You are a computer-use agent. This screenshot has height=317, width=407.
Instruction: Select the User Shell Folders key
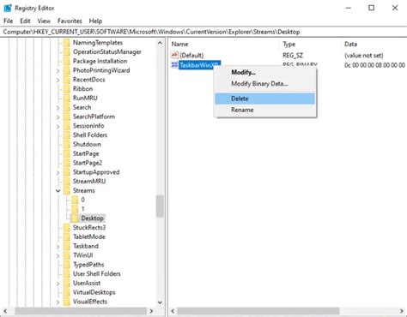(97, 274)
